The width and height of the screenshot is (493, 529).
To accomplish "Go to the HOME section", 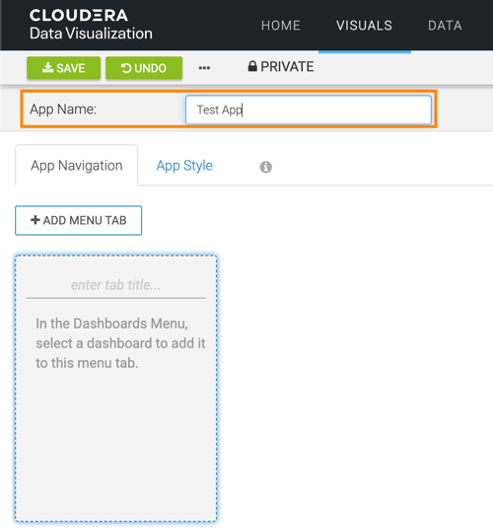I will click(281, 26).
